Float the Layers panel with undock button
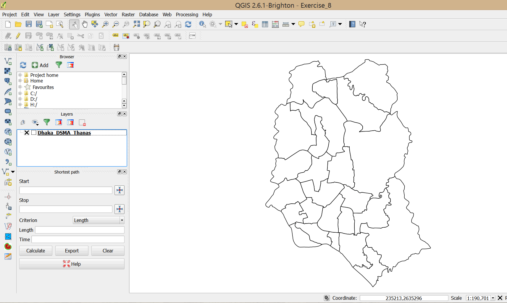The width and height of the screenshot is (507, 303). click(x=120, y=114)
